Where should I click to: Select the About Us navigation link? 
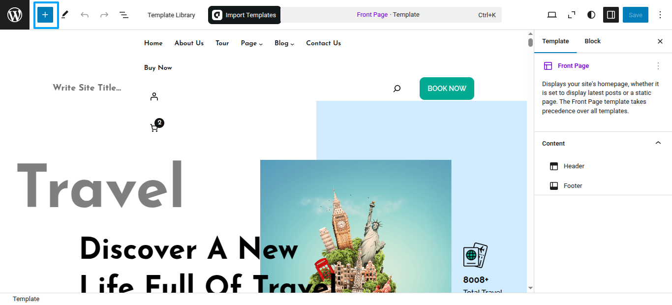[189, 43]
